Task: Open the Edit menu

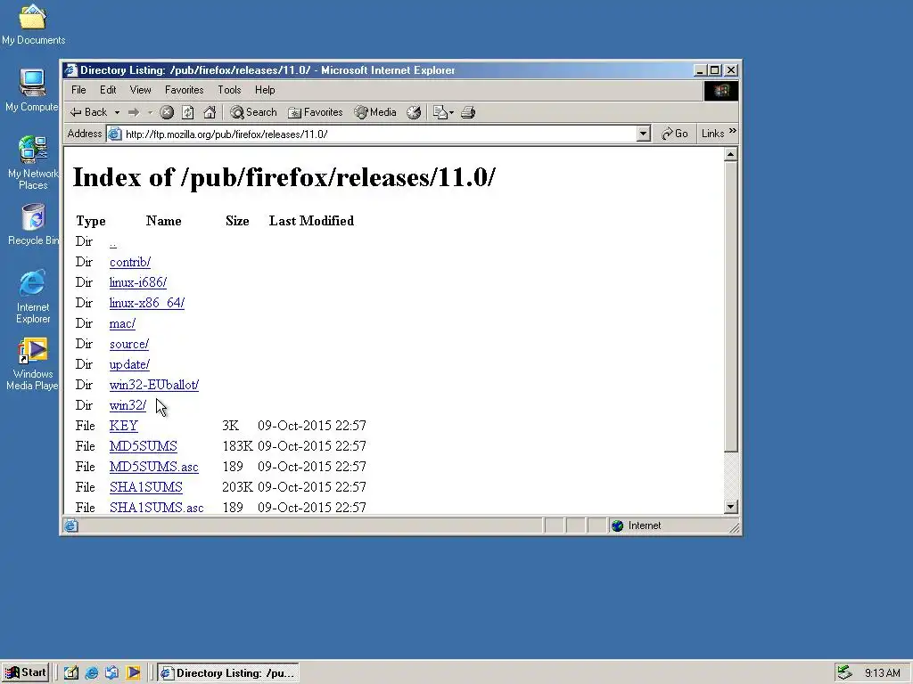Action: (108, 90)
